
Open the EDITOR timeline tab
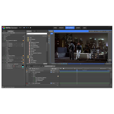(29, 66)
